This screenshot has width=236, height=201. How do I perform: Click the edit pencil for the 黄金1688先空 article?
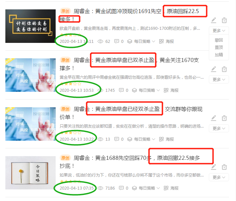214,167
